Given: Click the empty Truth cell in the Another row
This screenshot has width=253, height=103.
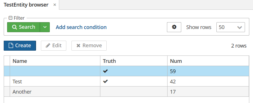Looking at the screenshot, I should [x=134, y=92].
